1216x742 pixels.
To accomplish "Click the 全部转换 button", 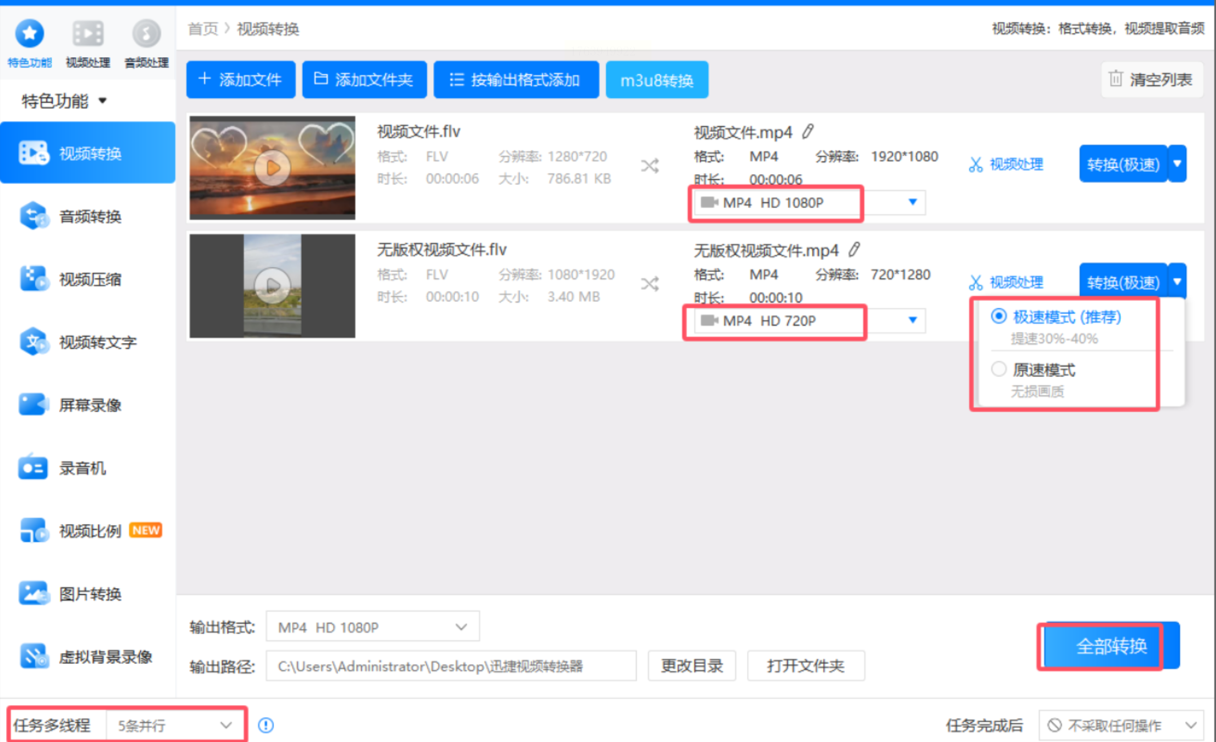I will [1110, 646].
